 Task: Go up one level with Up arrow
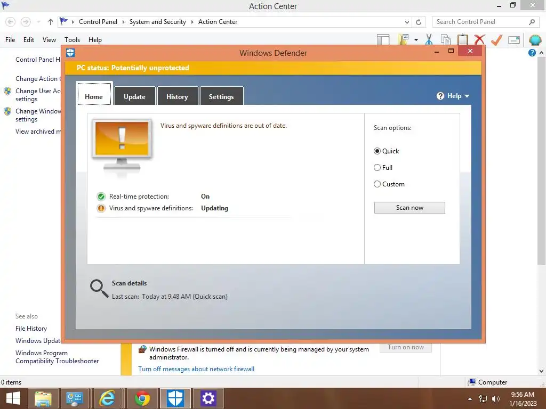coord(51,22)
